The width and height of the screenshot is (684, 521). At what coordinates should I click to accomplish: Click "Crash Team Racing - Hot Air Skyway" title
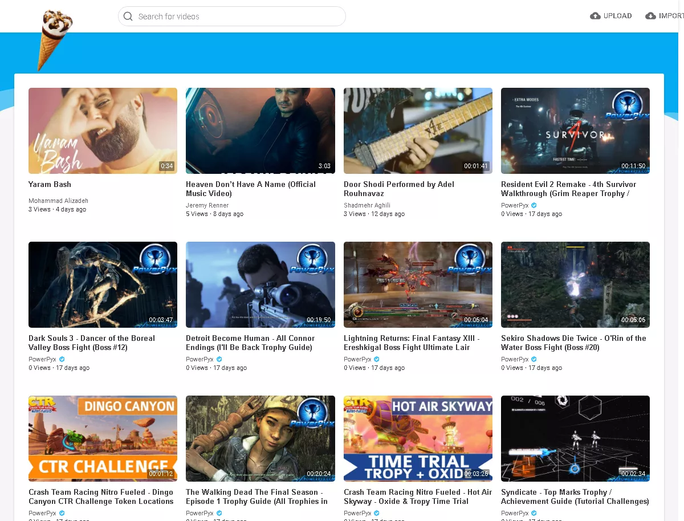click(418, 496)
